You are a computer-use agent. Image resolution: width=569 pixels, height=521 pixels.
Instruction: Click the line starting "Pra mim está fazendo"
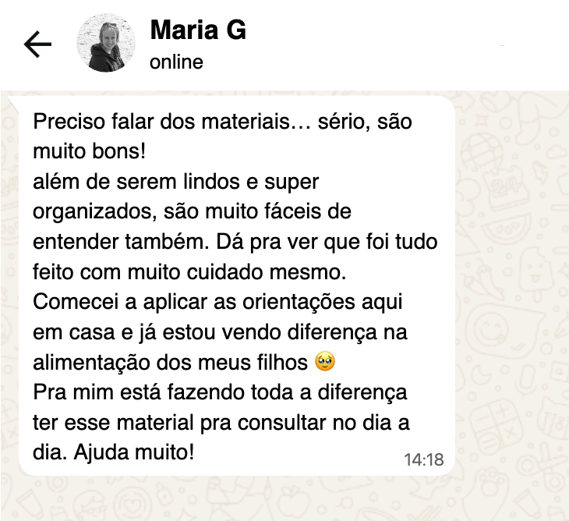(x=220, y=392)
